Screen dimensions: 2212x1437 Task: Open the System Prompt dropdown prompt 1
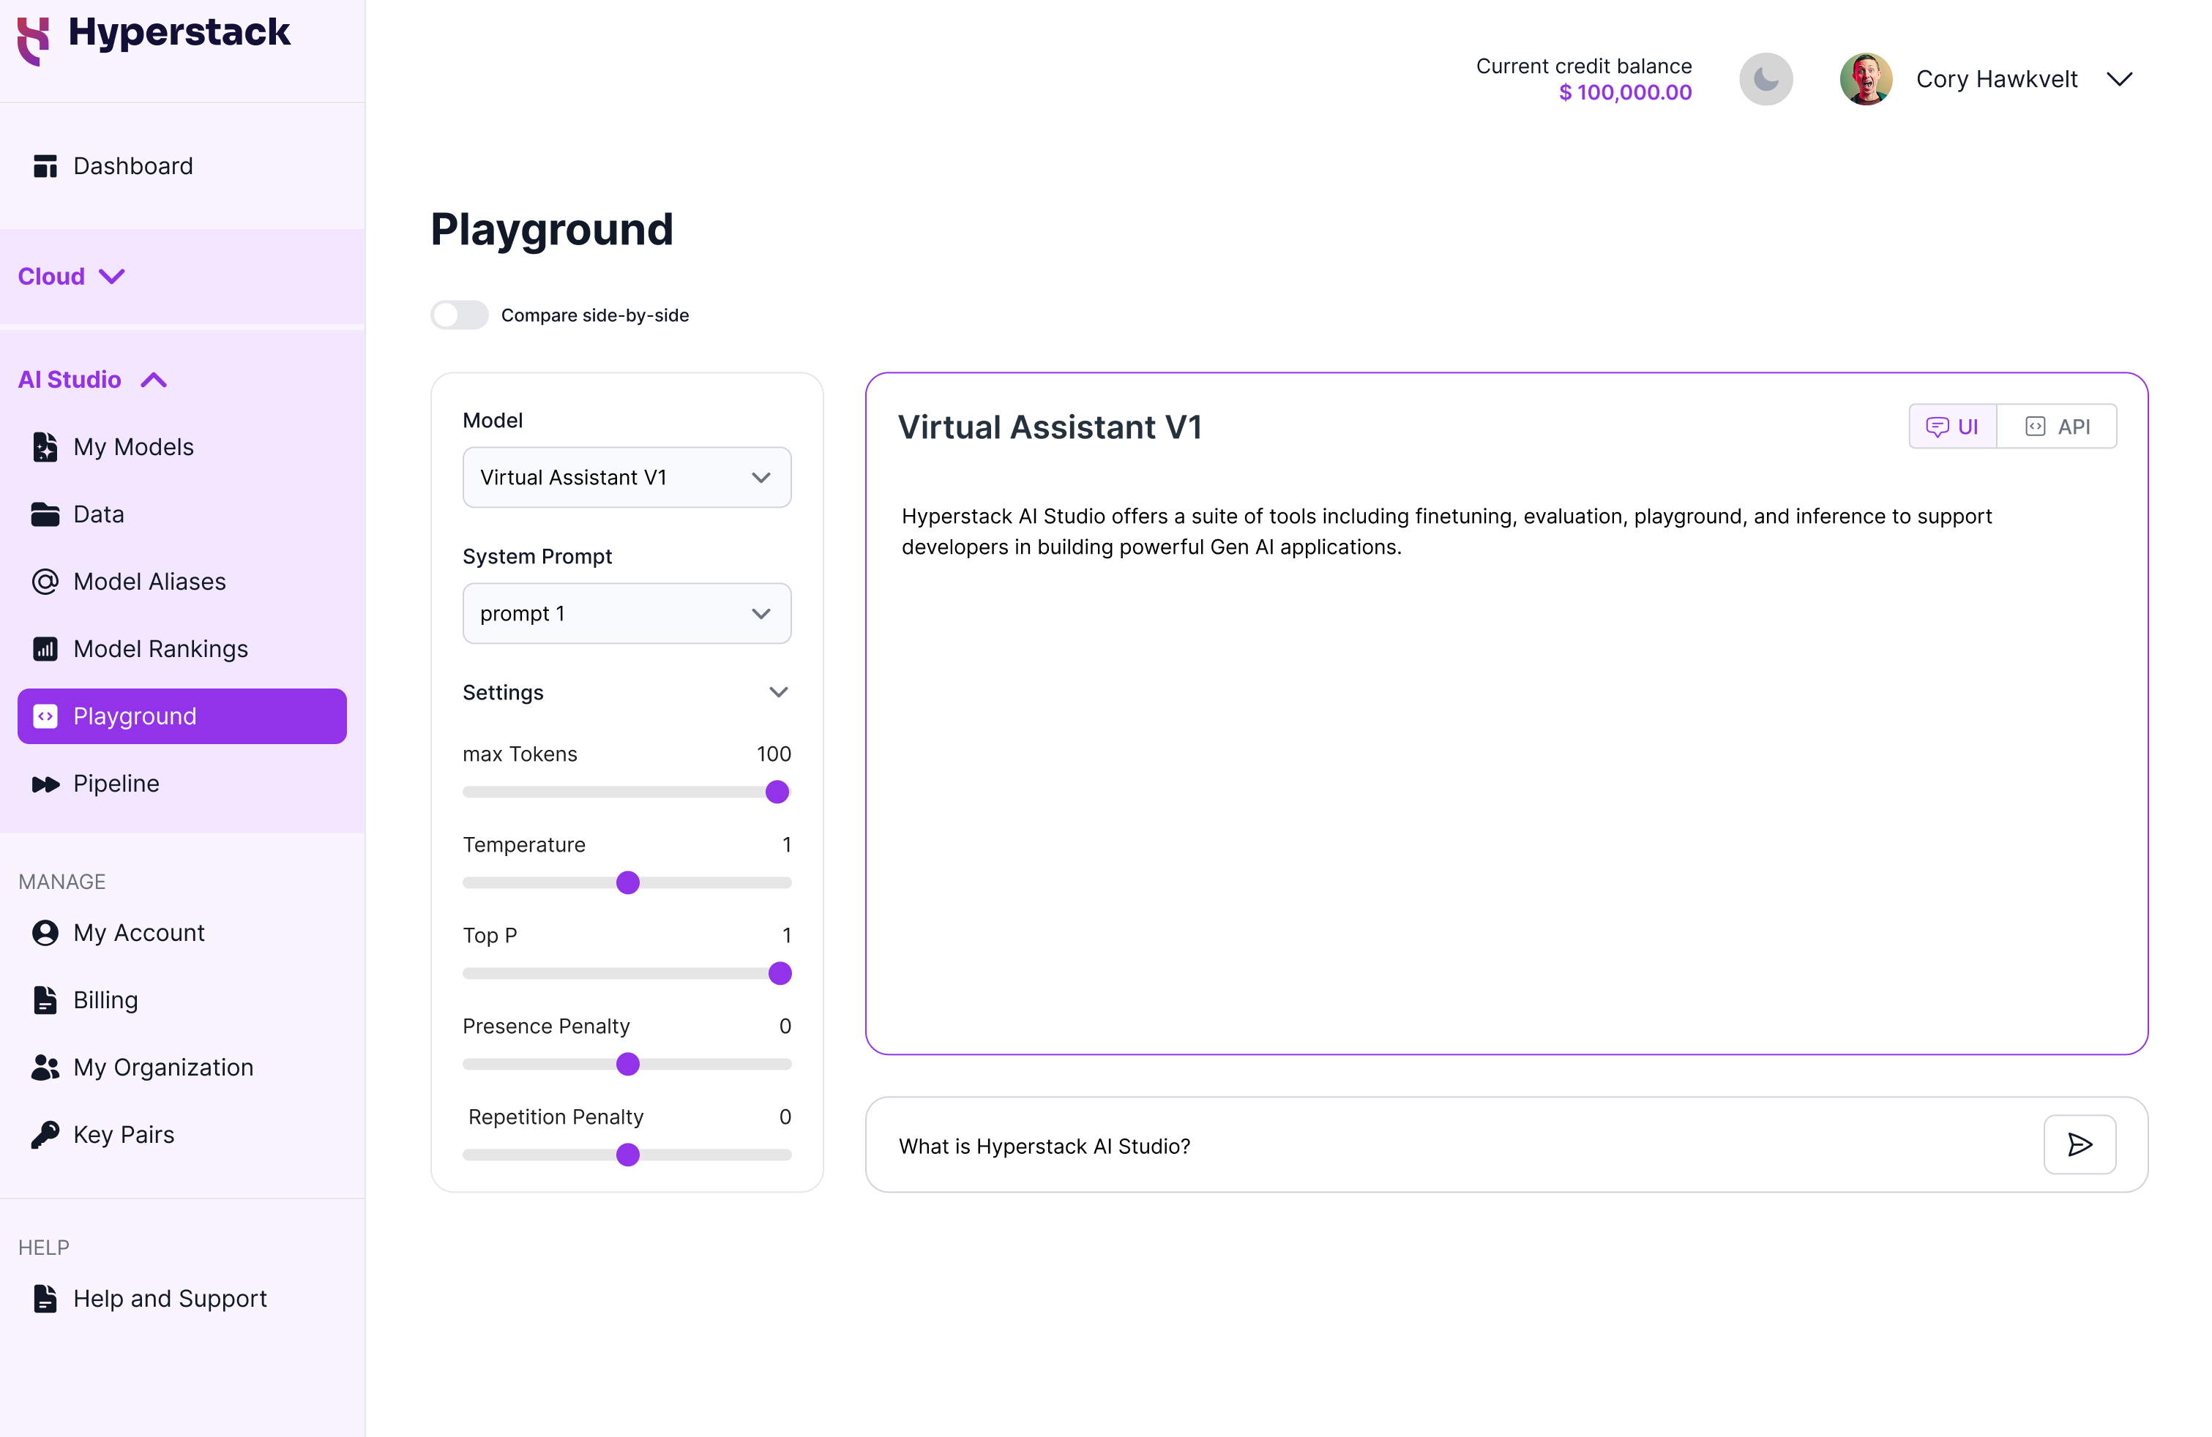tap(627, 613)
